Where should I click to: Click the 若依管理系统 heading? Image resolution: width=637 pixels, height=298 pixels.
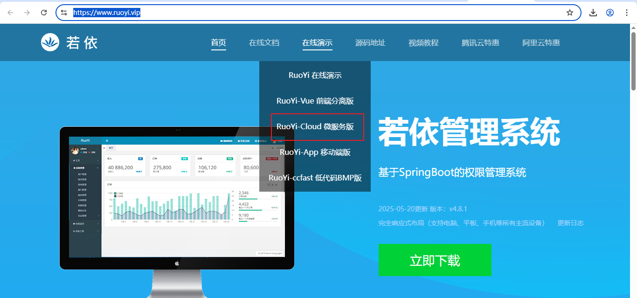click(469, 132)
